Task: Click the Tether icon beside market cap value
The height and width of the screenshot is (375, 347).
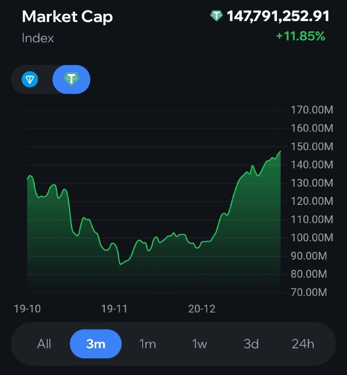Action: pos(217,16)
